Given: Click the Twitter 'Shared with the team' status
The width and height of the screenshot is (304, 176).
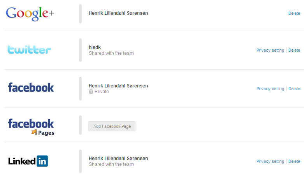Looking at the screenshot, I should (111, 53).
